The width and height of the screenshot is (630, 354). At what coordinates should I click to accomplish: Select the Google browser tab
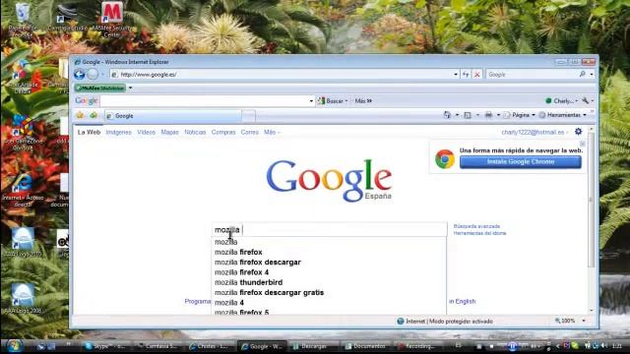173,116
